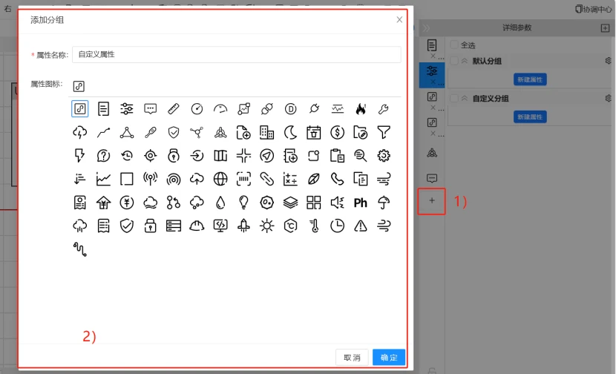Screen dimensions: 616x374
Task: Select the wind turbine icon in grid
Action: [x=220, y=132]
